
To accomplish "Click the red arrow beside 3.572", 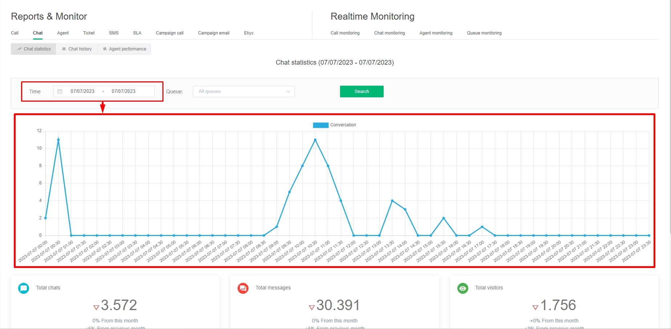I will click(96, 308).
